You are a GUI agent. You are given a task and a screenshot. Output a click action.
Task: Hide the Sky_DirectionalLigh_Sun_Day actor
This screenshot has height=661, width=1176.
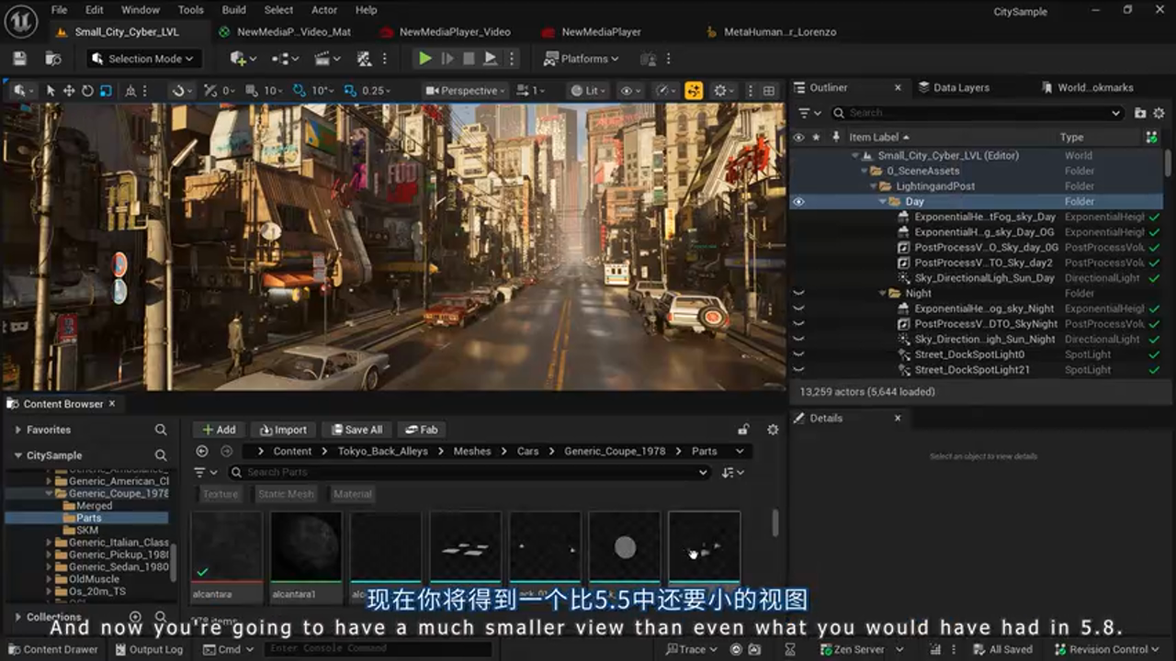coord(798,277)
